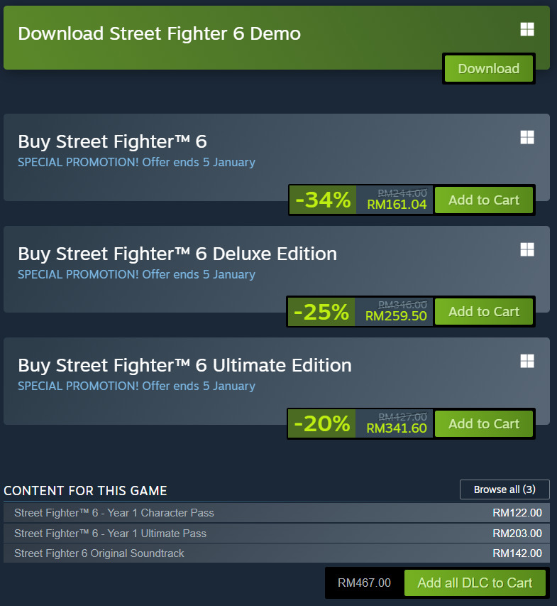
Task: Open Browse all (3) DLC list
Action: pyautogui.click(x=504, y=489)
